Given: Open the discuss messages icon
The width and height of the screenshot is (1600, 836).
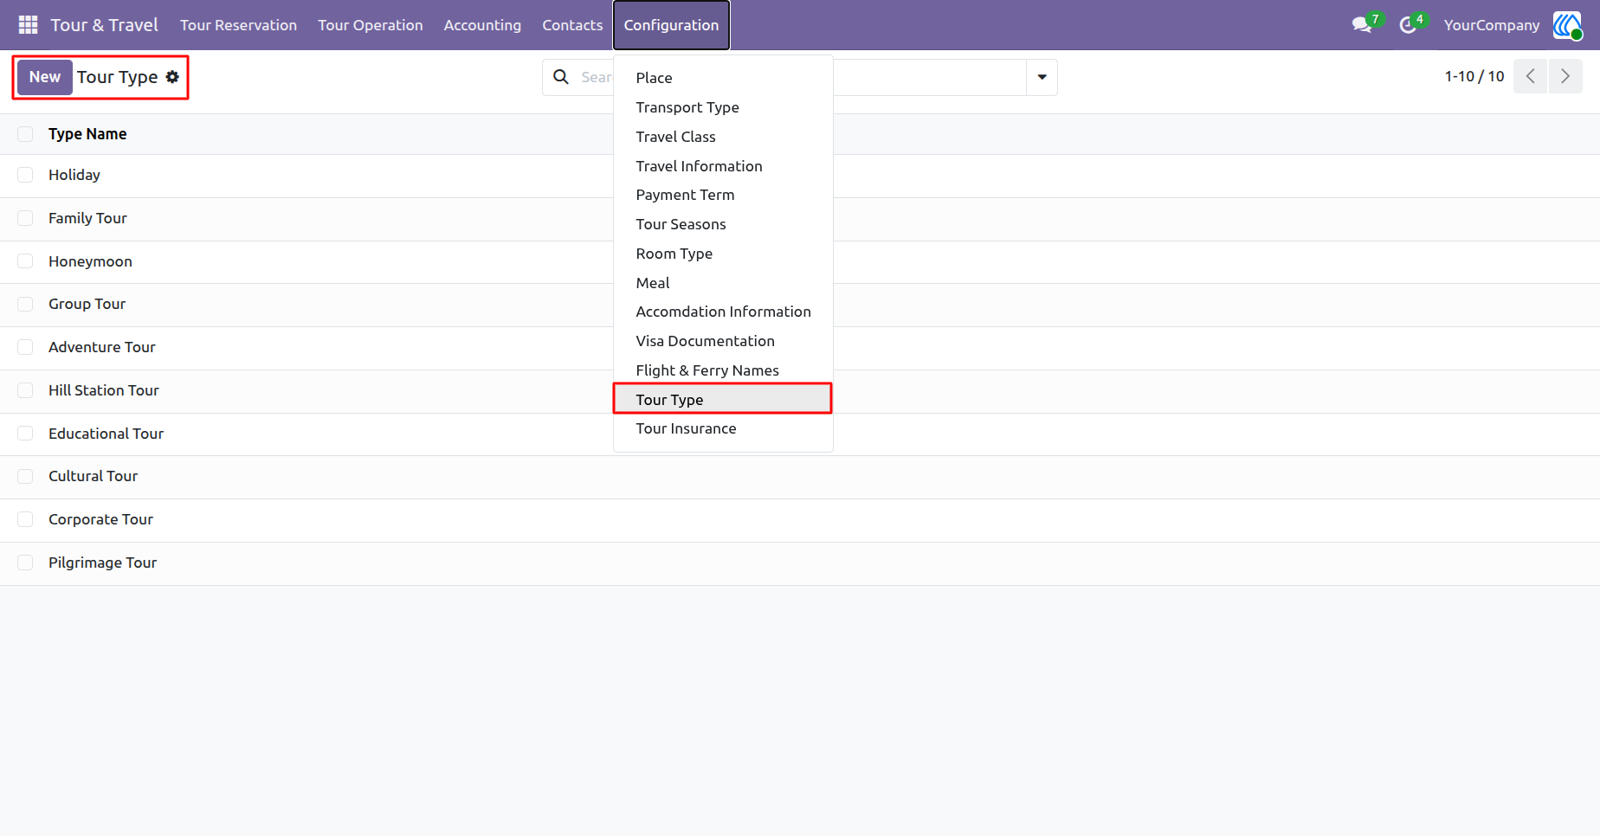Looking at the screenshot, I should [1362, 25].
